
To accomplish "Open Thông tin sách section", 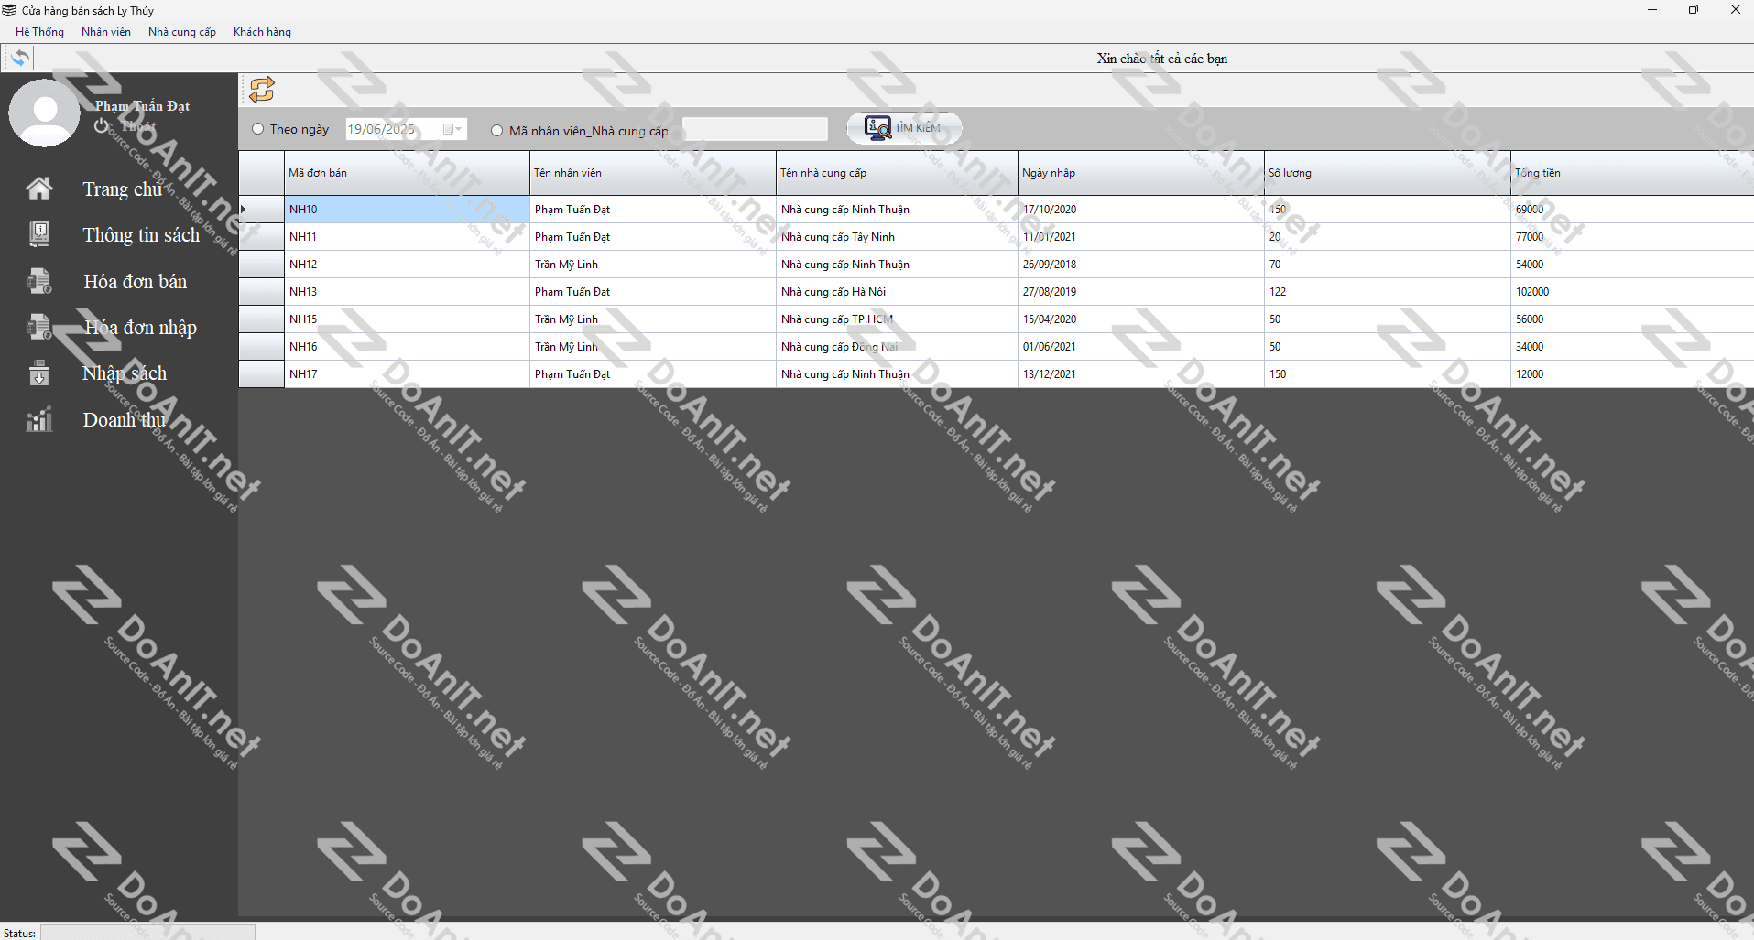I will click(x=141, y=235).
